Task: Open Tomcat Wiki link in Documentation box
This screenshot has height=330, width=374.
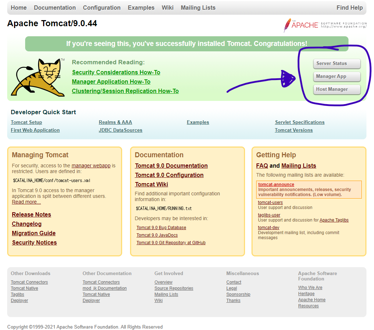Action: pyautogui.click(x=152, y=184)
